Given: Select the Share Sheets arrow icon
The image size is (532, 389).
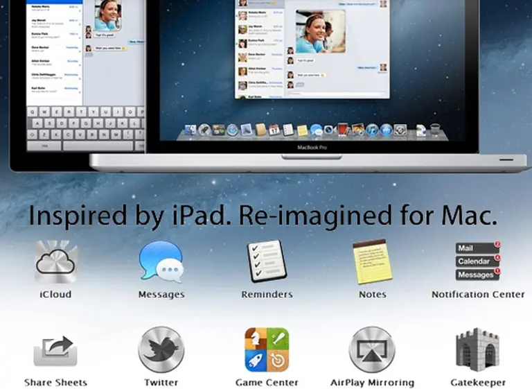Looking at the screenshot, I should point(55,352).
